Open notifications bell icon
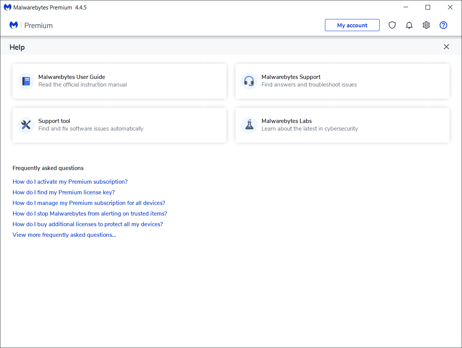Viewport: 462px width, 348px height. pyautogui.click(x=409, y=25)
